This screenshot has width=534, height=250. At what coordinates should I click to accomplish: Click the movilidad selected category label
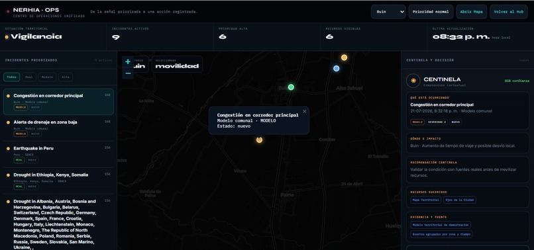coord(177,66)
